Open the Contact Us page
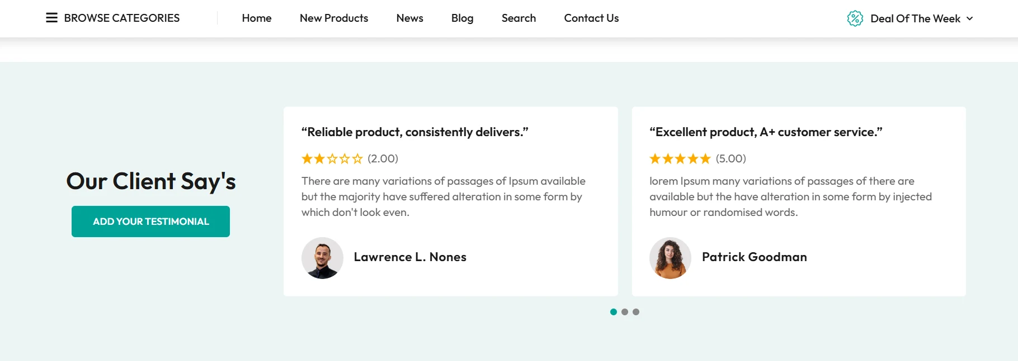Screen dimensions: 1018x361 591,18
